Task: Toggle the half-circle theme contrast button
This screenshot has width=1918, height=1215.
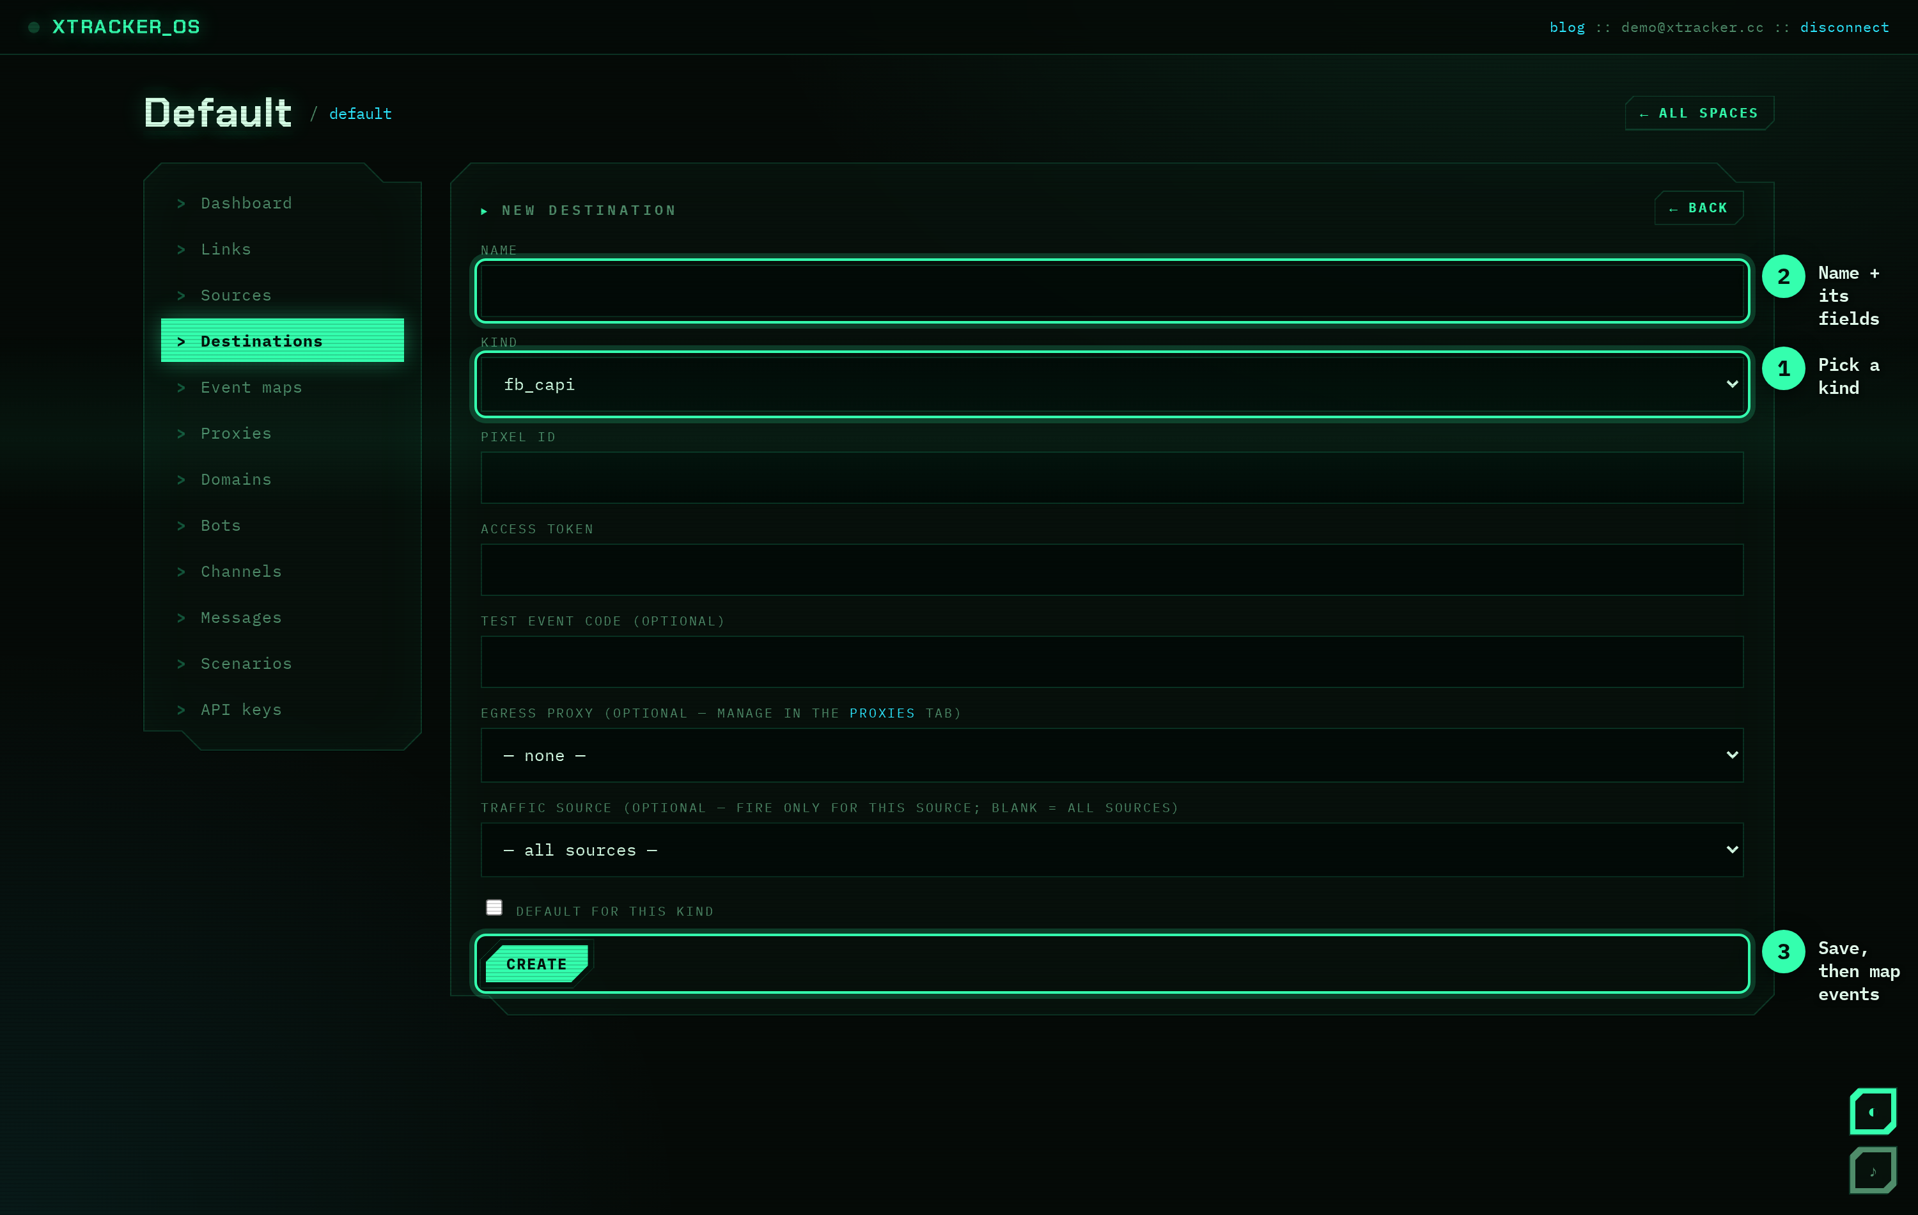Action: click(1873, 1111)
